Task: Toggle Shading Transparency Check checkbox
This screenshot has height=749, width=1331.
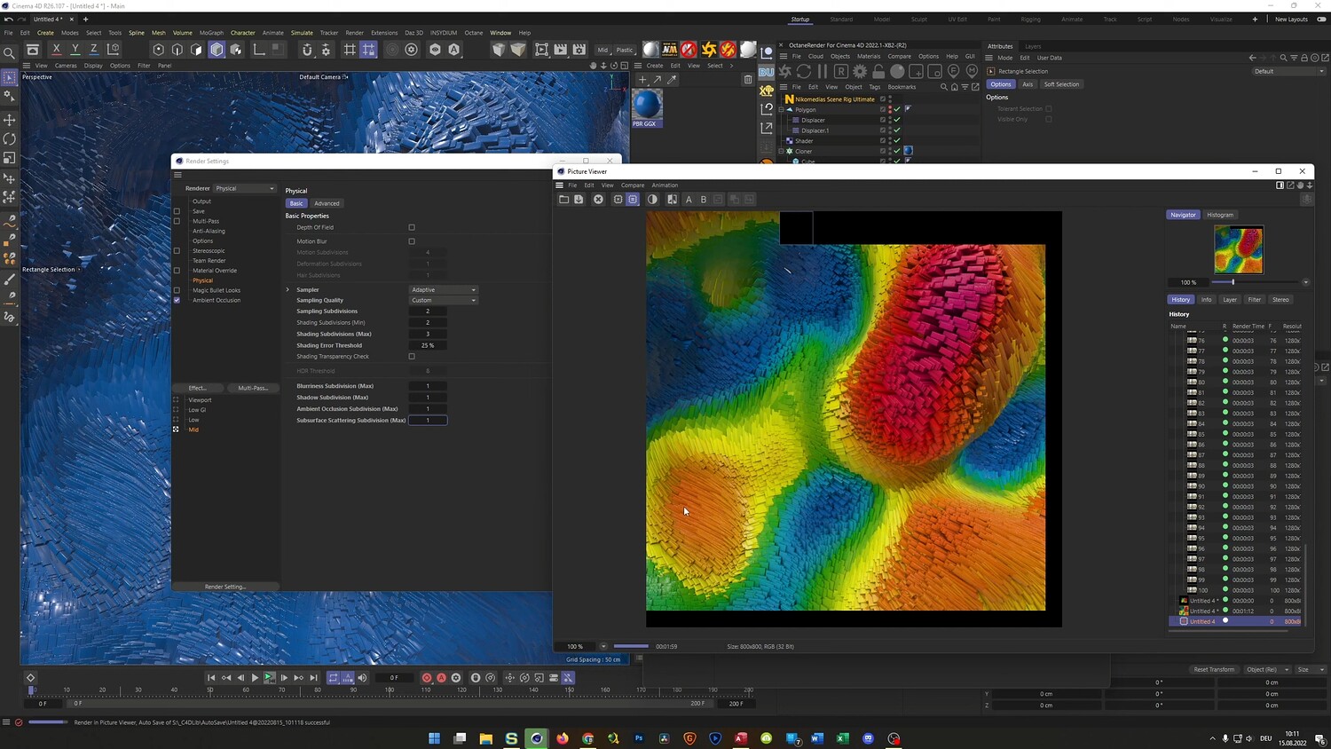Action: (412, 357)
